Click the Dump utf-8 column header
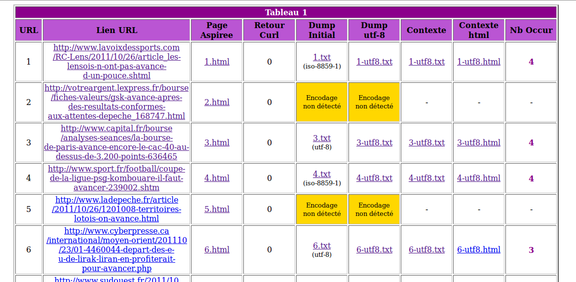The image size is (576, 282). [x=374, y=30]
